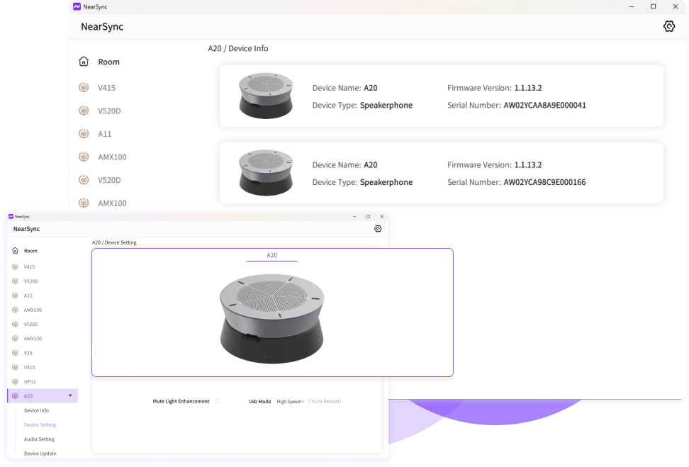The height and width of the screenshot is (467, 689).
Task: Select HP11 device icon in front window sidebar
Action: [x=16, y=381]
